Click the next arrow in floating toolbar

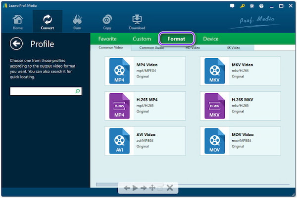coord(144,188)
